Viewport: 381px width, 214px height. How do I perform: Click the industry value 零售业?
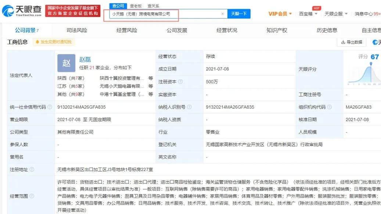(x=213, y=132)
